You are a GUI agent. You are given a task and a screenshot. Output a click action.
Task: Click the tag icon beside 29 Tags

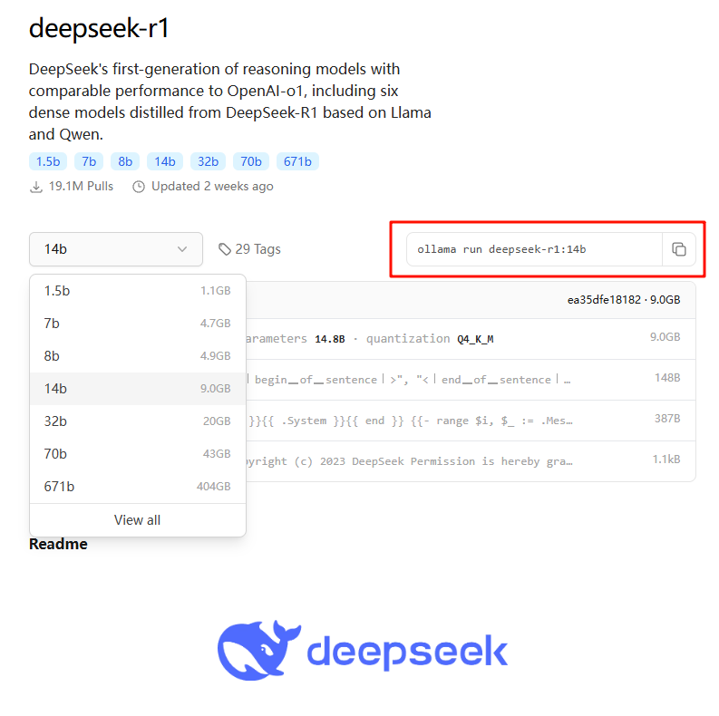(225, 249)
